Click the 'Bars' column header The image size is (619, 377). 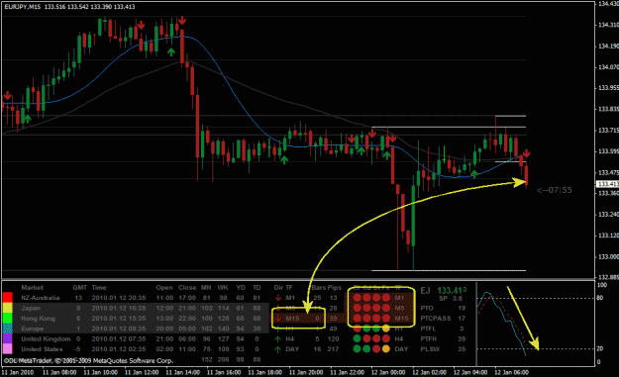[319, 288]
